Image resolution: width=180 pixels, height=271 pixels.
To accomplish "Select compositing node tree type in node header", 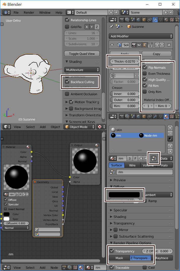I will click(70, 267).
